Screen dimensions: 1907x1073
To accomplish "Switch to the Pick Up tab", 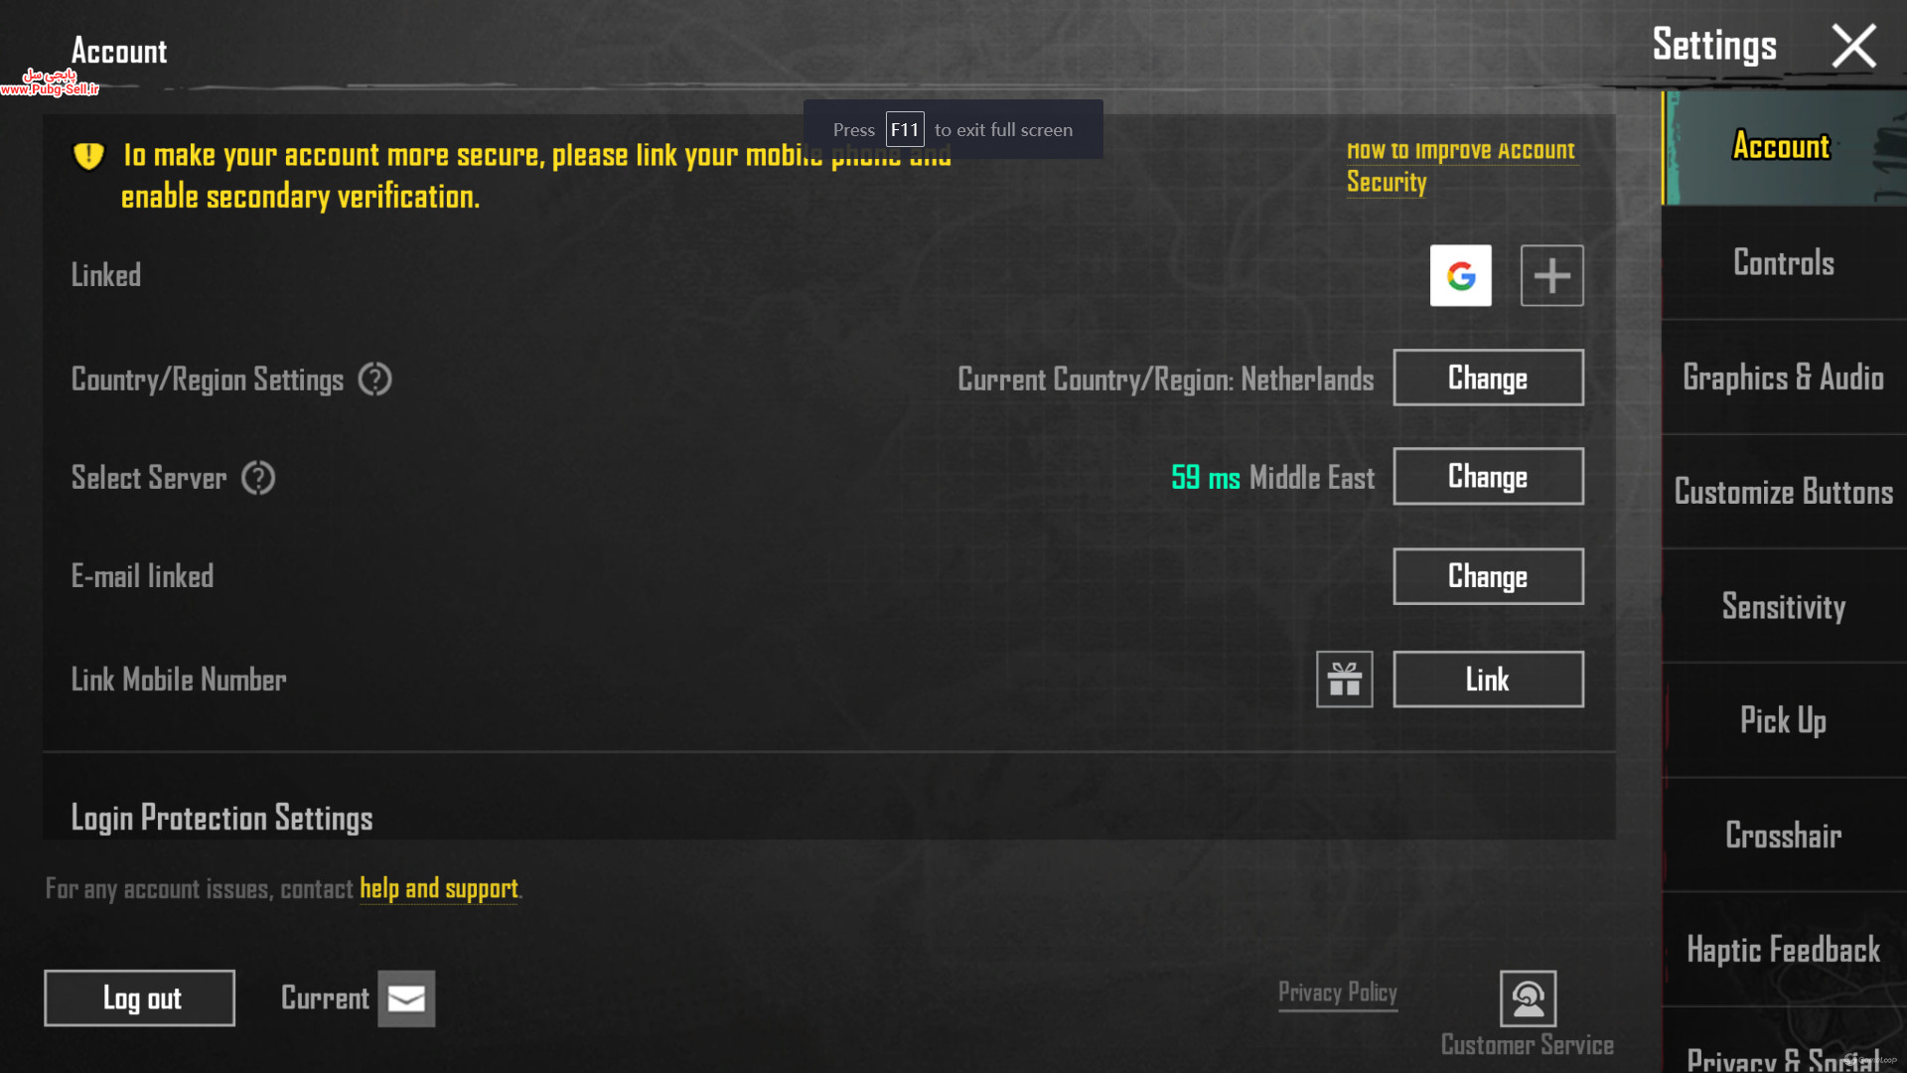I will coord(1784,720).
